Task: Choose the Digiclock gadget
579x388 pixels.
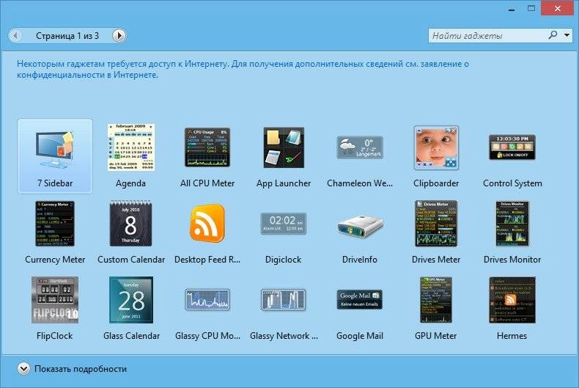Action: 283,224
